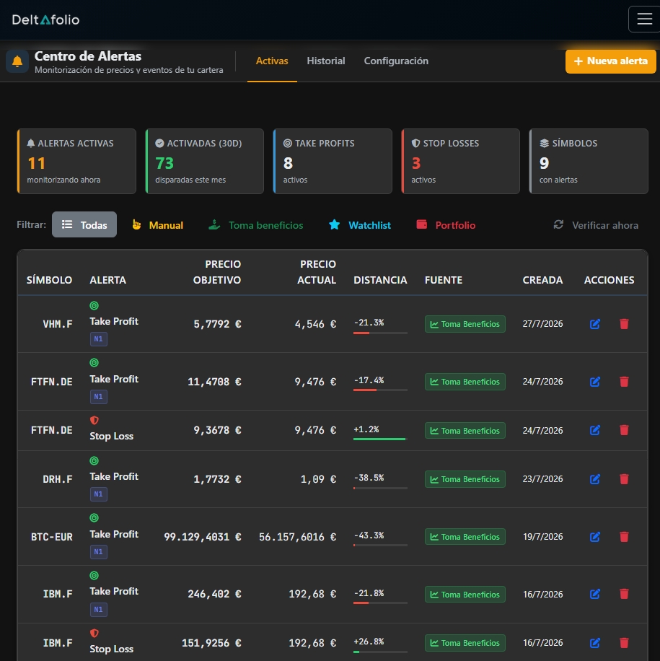The image size is (660, 661).
Task: Click the created date 19/7/2026
Action: point(543,537)
